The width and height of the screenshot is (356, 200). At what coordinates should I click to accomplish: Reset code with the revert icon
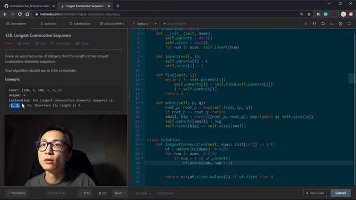[323, 23]
